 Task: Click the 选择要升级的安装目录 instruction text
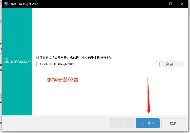point(75,58)
